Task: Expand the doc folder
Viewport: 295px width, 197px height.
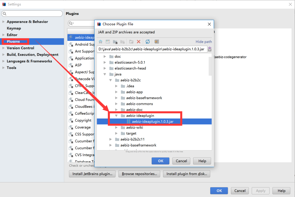Action: [105, 56]
